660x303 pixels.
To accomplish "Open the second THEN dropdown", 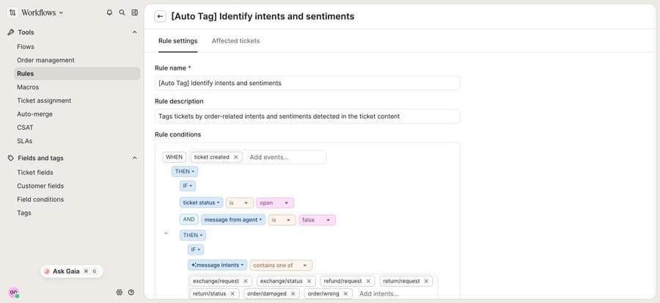I will 193,236.
